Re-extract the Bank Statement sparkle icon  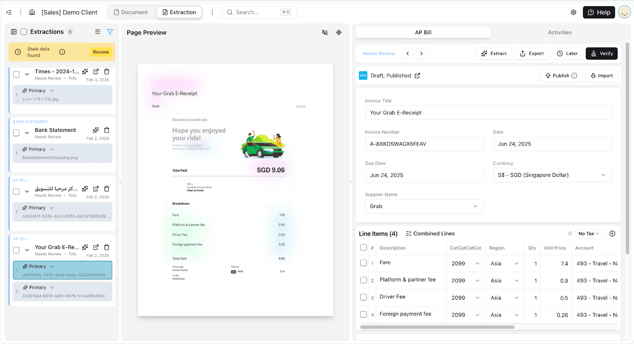tap(96, 130)
